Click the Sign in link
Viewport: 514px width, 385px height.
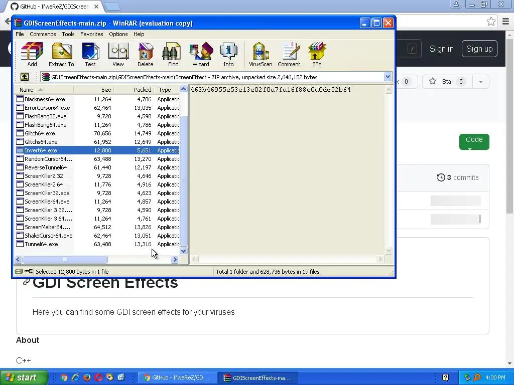coord(442,49)
